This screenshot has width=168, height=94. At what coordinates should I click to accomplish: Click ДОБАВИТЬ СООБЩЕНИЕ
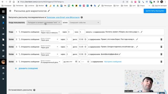pos(27,68)
